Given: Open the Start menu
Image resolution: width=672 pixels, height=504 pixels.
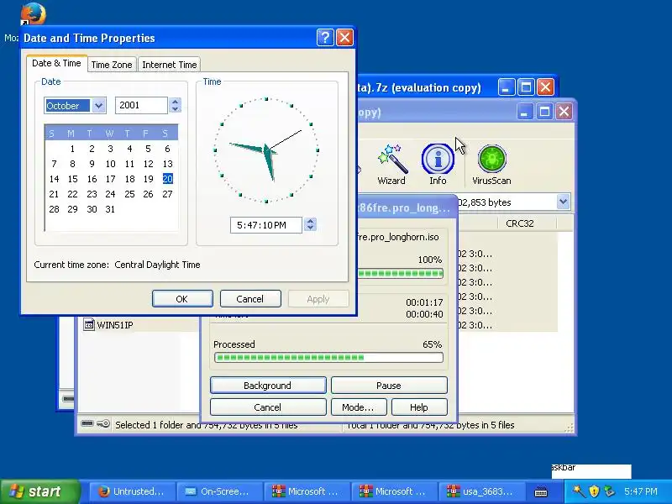Looking at the screenshot, I should pos(39,491).
